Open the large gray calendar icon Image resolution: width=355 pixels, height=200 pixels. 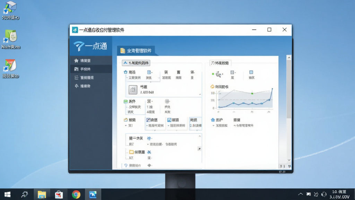(x=133, y=90)
